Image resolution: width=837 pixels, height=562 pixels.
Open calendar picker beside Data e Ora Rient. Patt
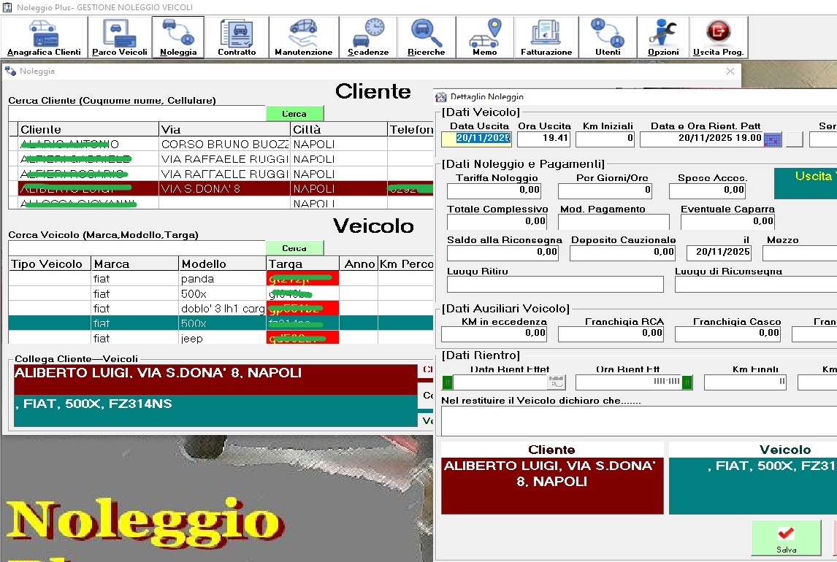coord(773,139)
